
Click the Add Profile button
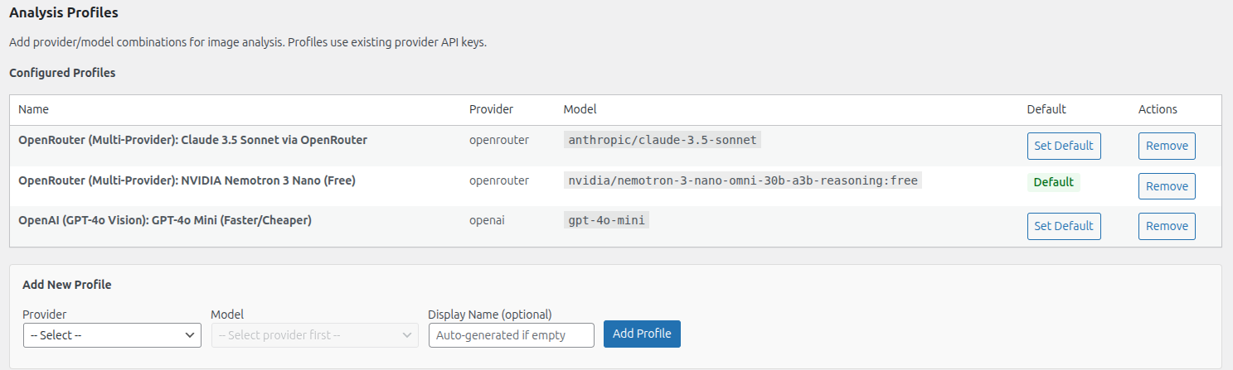642,334
